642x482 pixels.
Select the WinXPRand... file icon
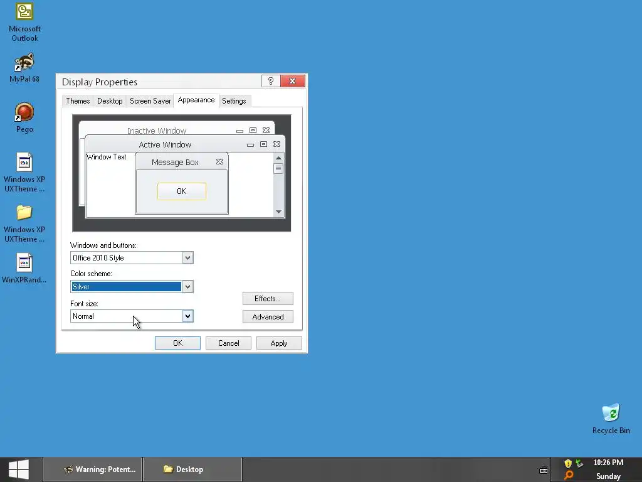pos(24,269)
